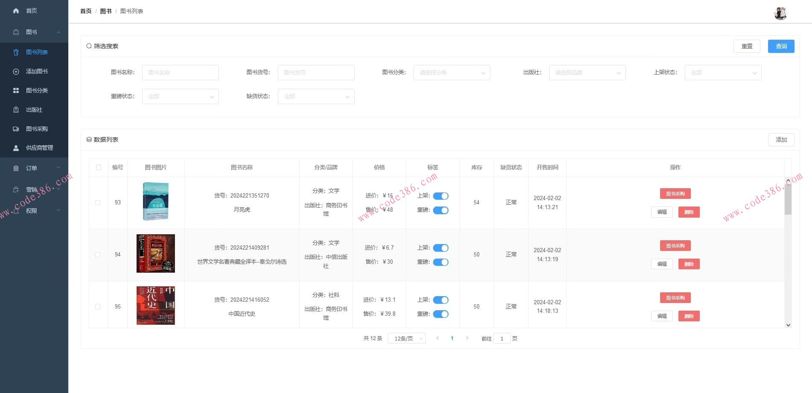Click the 添加图书 plus-circle icon
Viewport: 812px width, 393px height.
pos(16,71)
